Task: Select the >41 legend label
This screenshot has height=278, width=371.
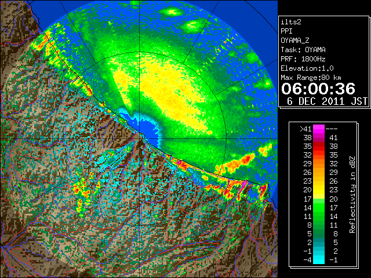Action: tap(305, 129)
